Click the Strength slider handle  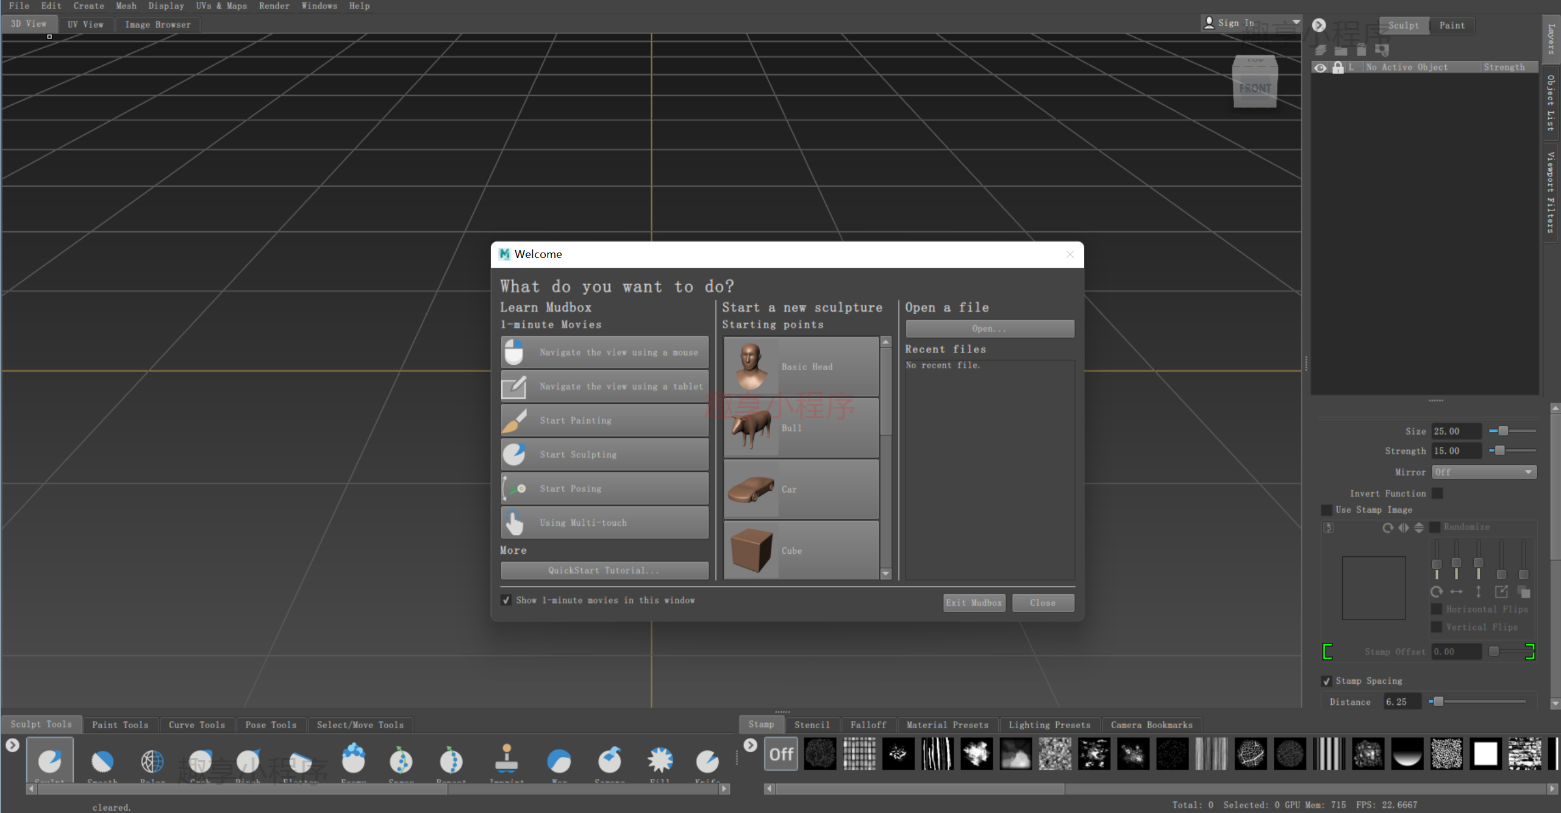coord(1500,451)
